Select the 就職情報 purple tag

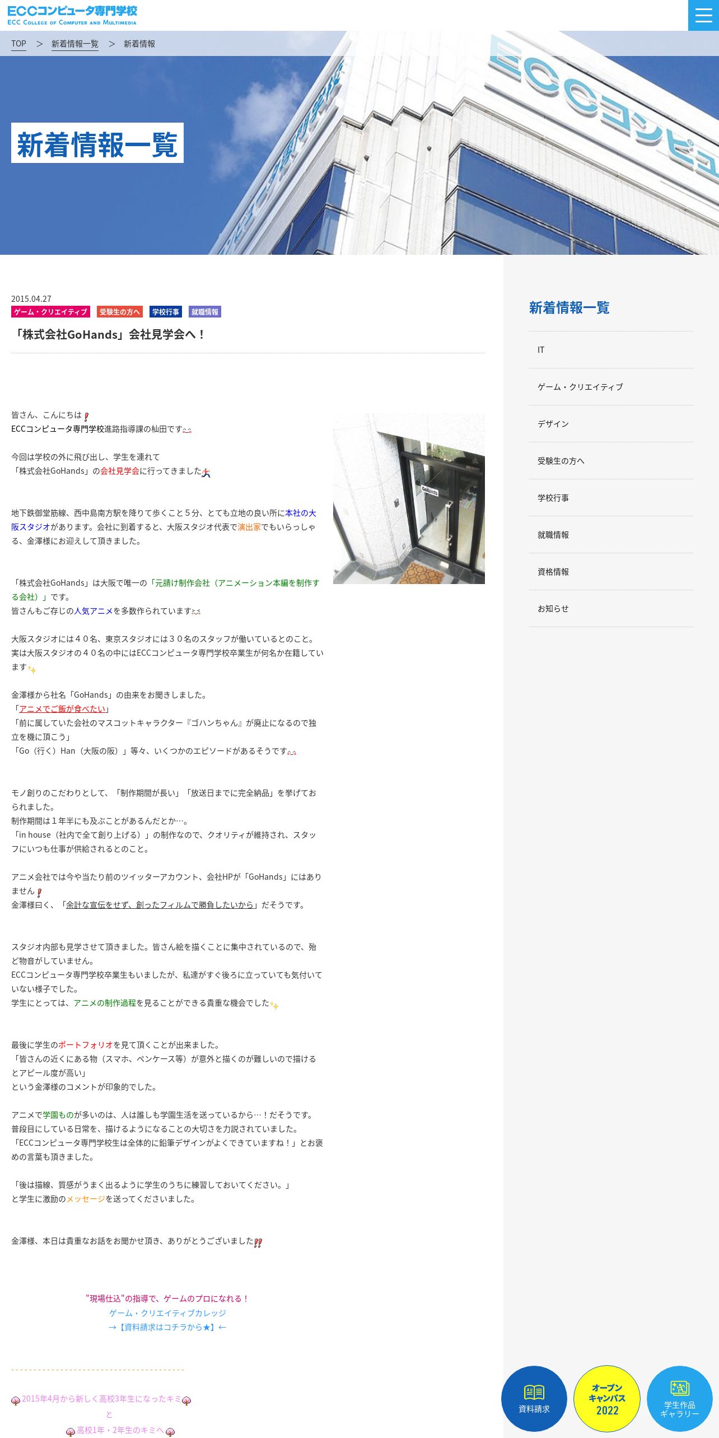pyautogui.click(x=205, y=312)
